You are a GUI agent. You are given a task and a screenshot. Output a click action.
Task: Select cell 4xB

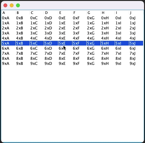pos(23,38)
